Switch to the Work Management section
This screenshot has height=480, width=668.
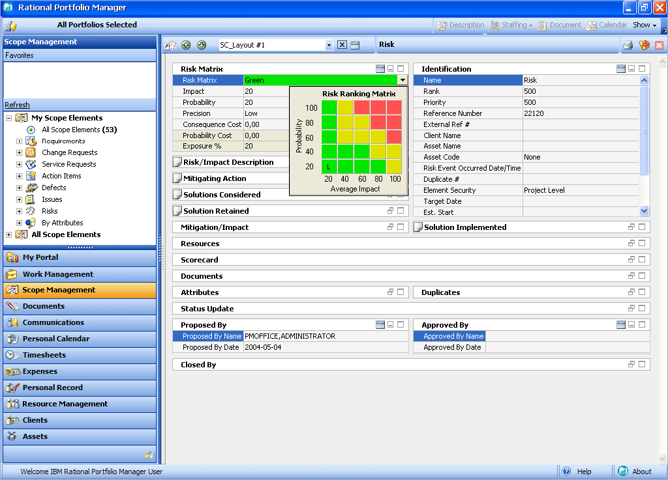tap(80, 274)
